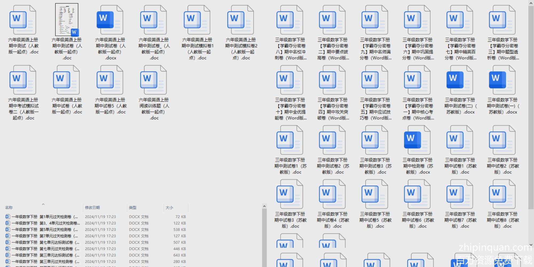Select the file label 期中试卷2（苏教版）.doc

(x=503, y=166)
